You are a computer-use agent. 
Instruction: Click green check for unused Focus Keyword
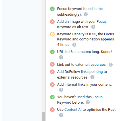point(52,97)
